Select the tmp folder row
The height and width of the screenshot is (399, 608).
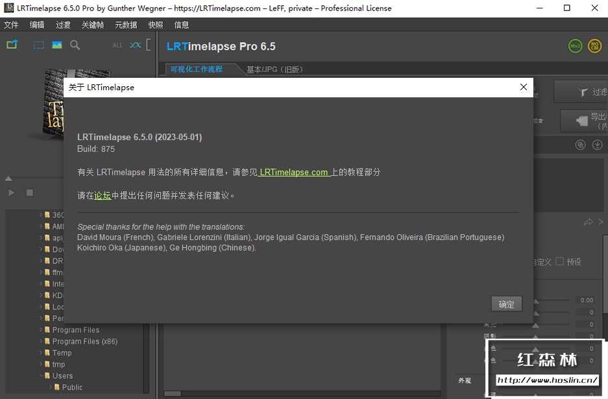[x=55, y=365]
